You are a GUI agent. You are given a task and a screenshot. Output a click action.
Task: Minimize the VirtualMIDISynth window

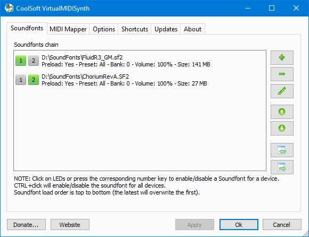click(248, 8)
